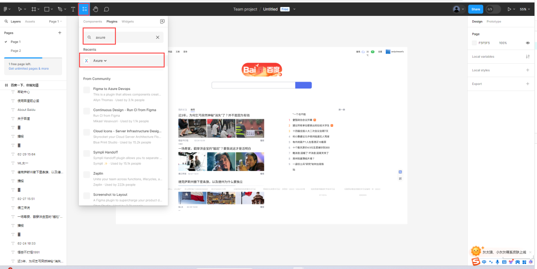
Task: Click the Axure plugin logo icon
Action: (87, 60)
